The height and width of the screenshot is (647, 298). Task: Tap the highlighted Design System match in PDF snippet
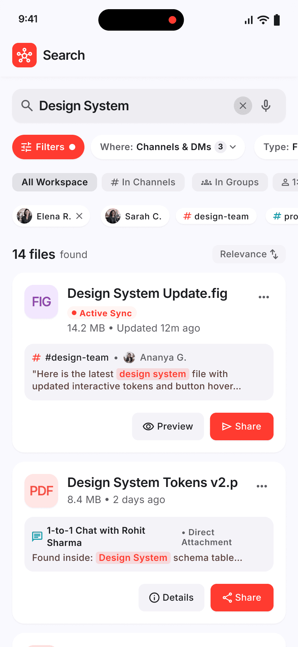(133, 558)
